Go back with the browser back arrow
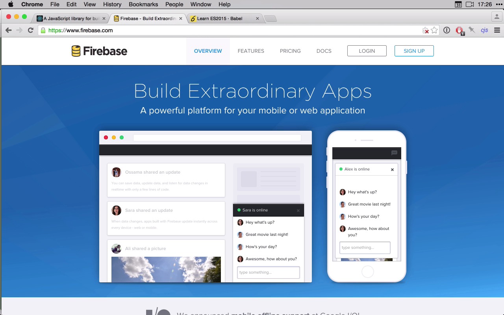Viewport: 504px width, 315px height. 9,30
